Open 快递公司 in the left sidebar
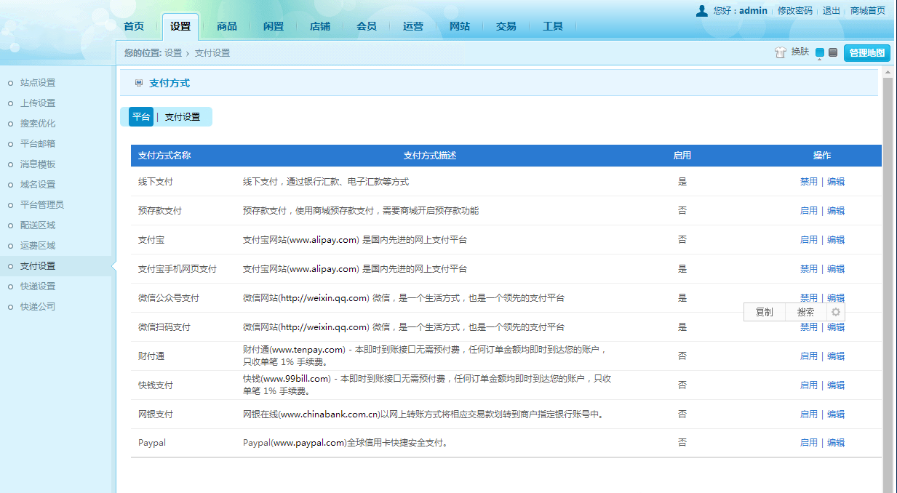The height and width of the screenshot is (493, 897). tap(38, 307)
